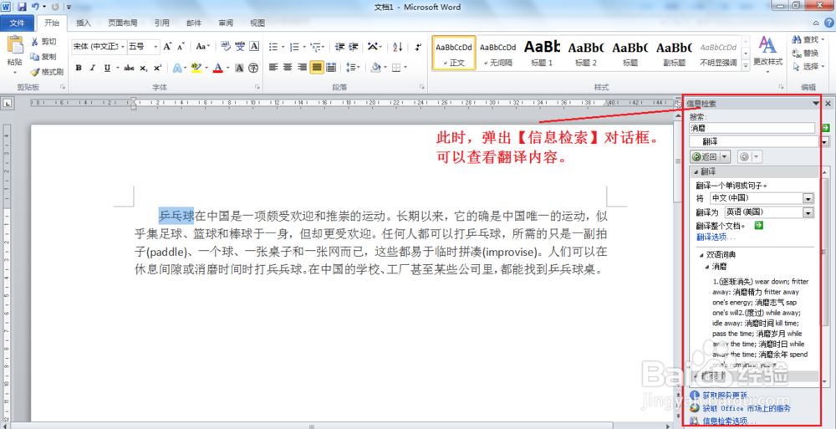Activate the Format Painter (格式刷)
The width and height of the screenshot is (836, 429).
click(x=46, y=72)
